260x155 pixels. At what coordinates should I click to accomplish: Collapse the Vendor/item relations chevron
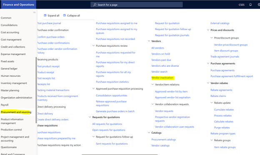pos(152,84)
